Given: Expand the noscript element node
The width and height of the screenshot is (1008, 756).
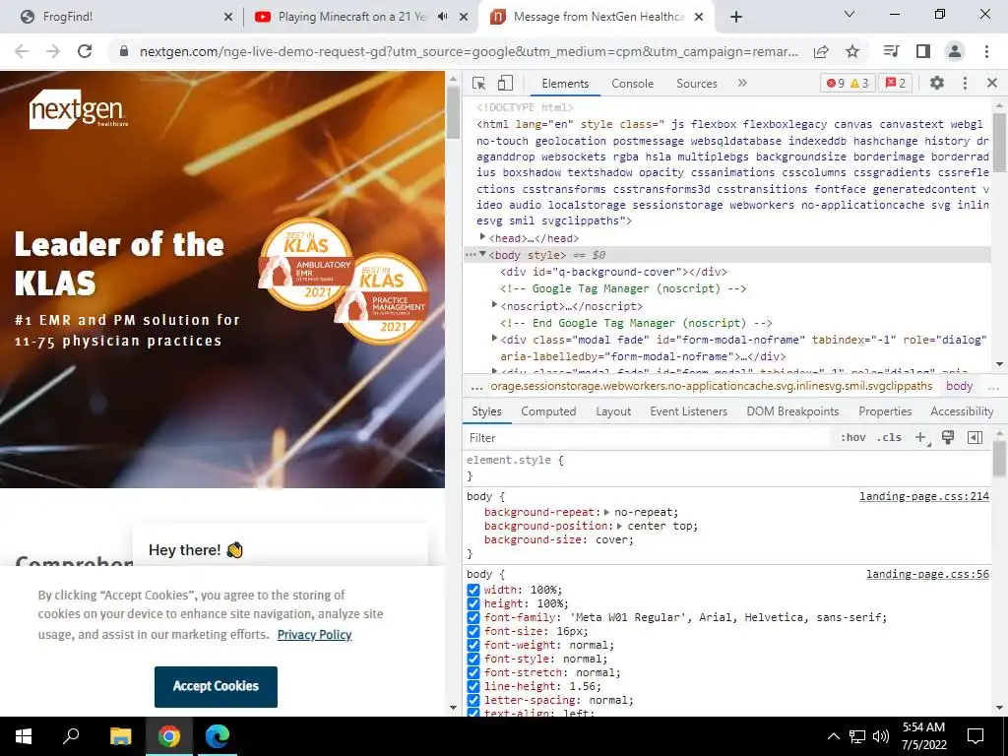Looking at the screenshot, I should click(494, 305).
